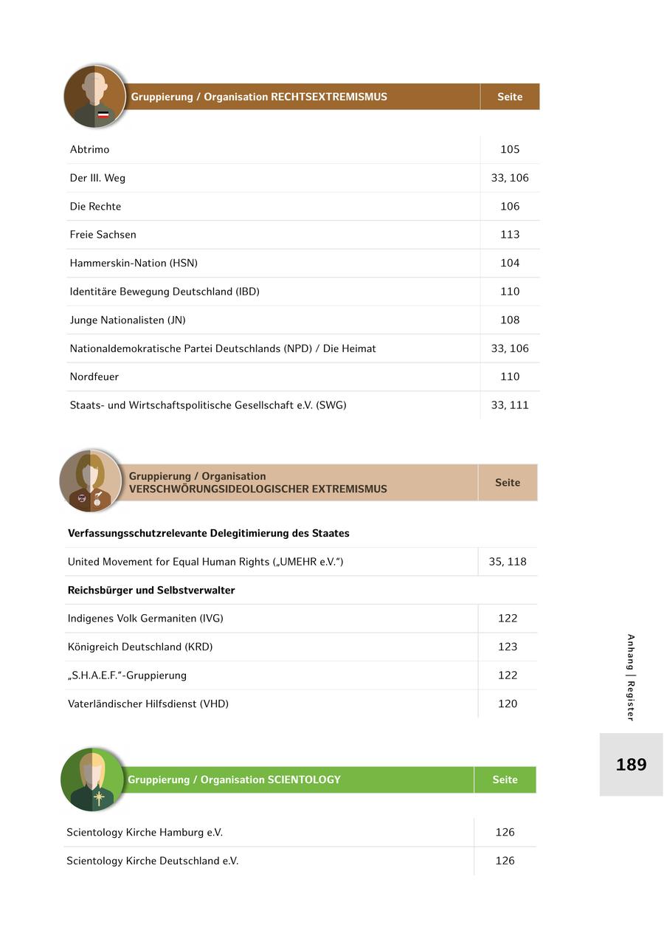The image size is (664, 939).
Task: Select the Der III. Weg entry
Action: click(x=97, y=178)
